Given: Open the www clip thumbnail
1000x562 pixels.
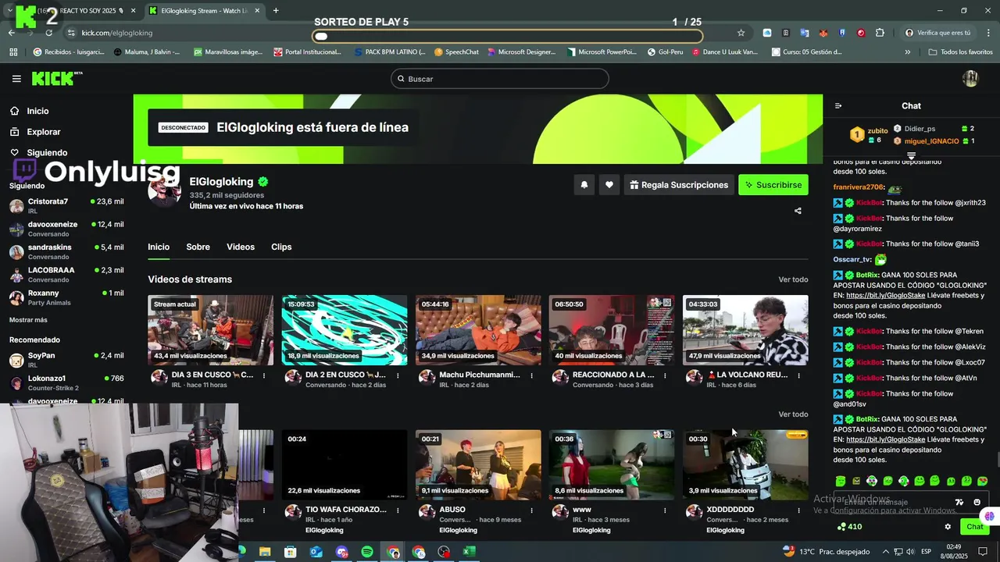Looking at the screenshot, I should (x=612, y=465).
